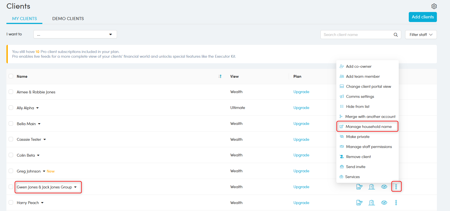Viewport: 450px width, 211px height.
Task: Select the Bella Main checkbox
Action: tap(11, 123)
